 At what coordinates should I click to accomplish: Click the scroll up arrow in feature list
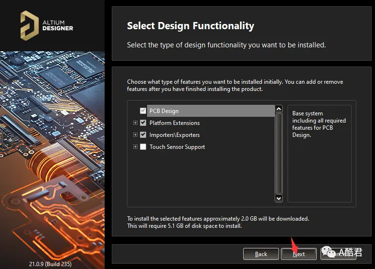279,109
